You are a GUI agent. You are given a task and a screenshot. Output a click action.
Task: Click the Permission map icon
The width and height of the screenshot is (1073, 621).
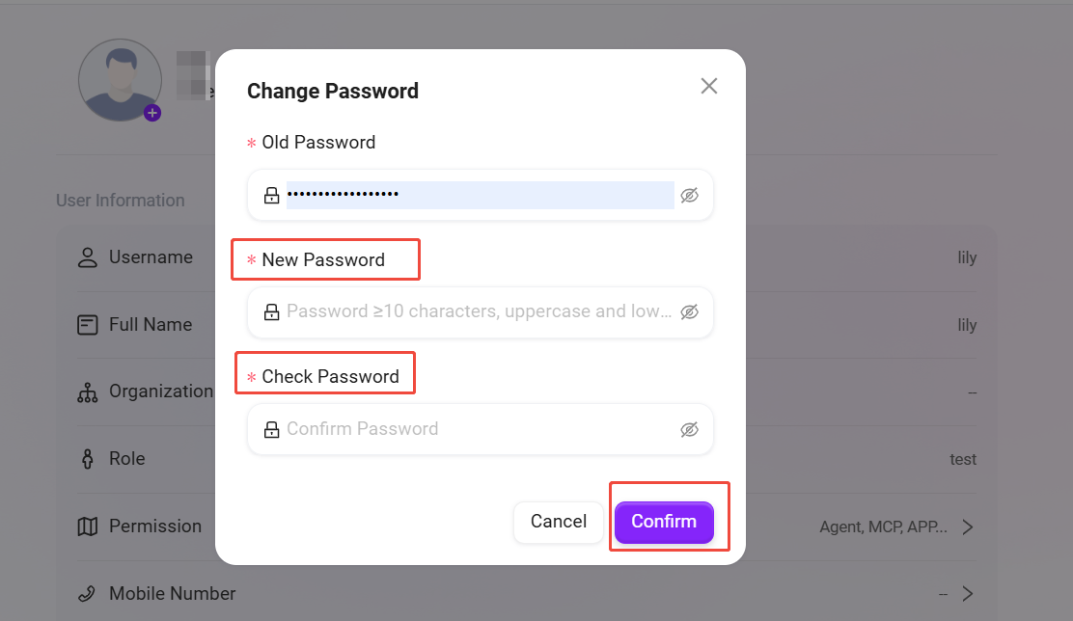tap(88, 526)
